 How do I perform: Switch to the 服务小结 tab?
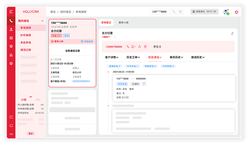click(x=123, y=22)
